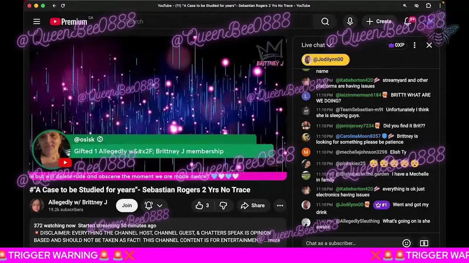The height and width of the screenshot is (263, 469).
Task: Click the video corner three-dot menu
Action: click(286, 41)
